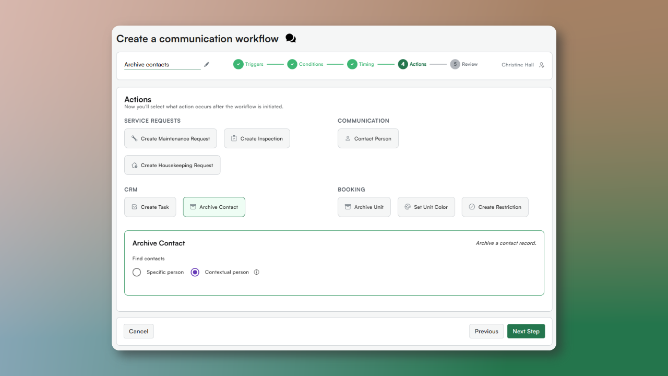
Task: Jump to the Conditions step
Action: click(x=305, y=64)
